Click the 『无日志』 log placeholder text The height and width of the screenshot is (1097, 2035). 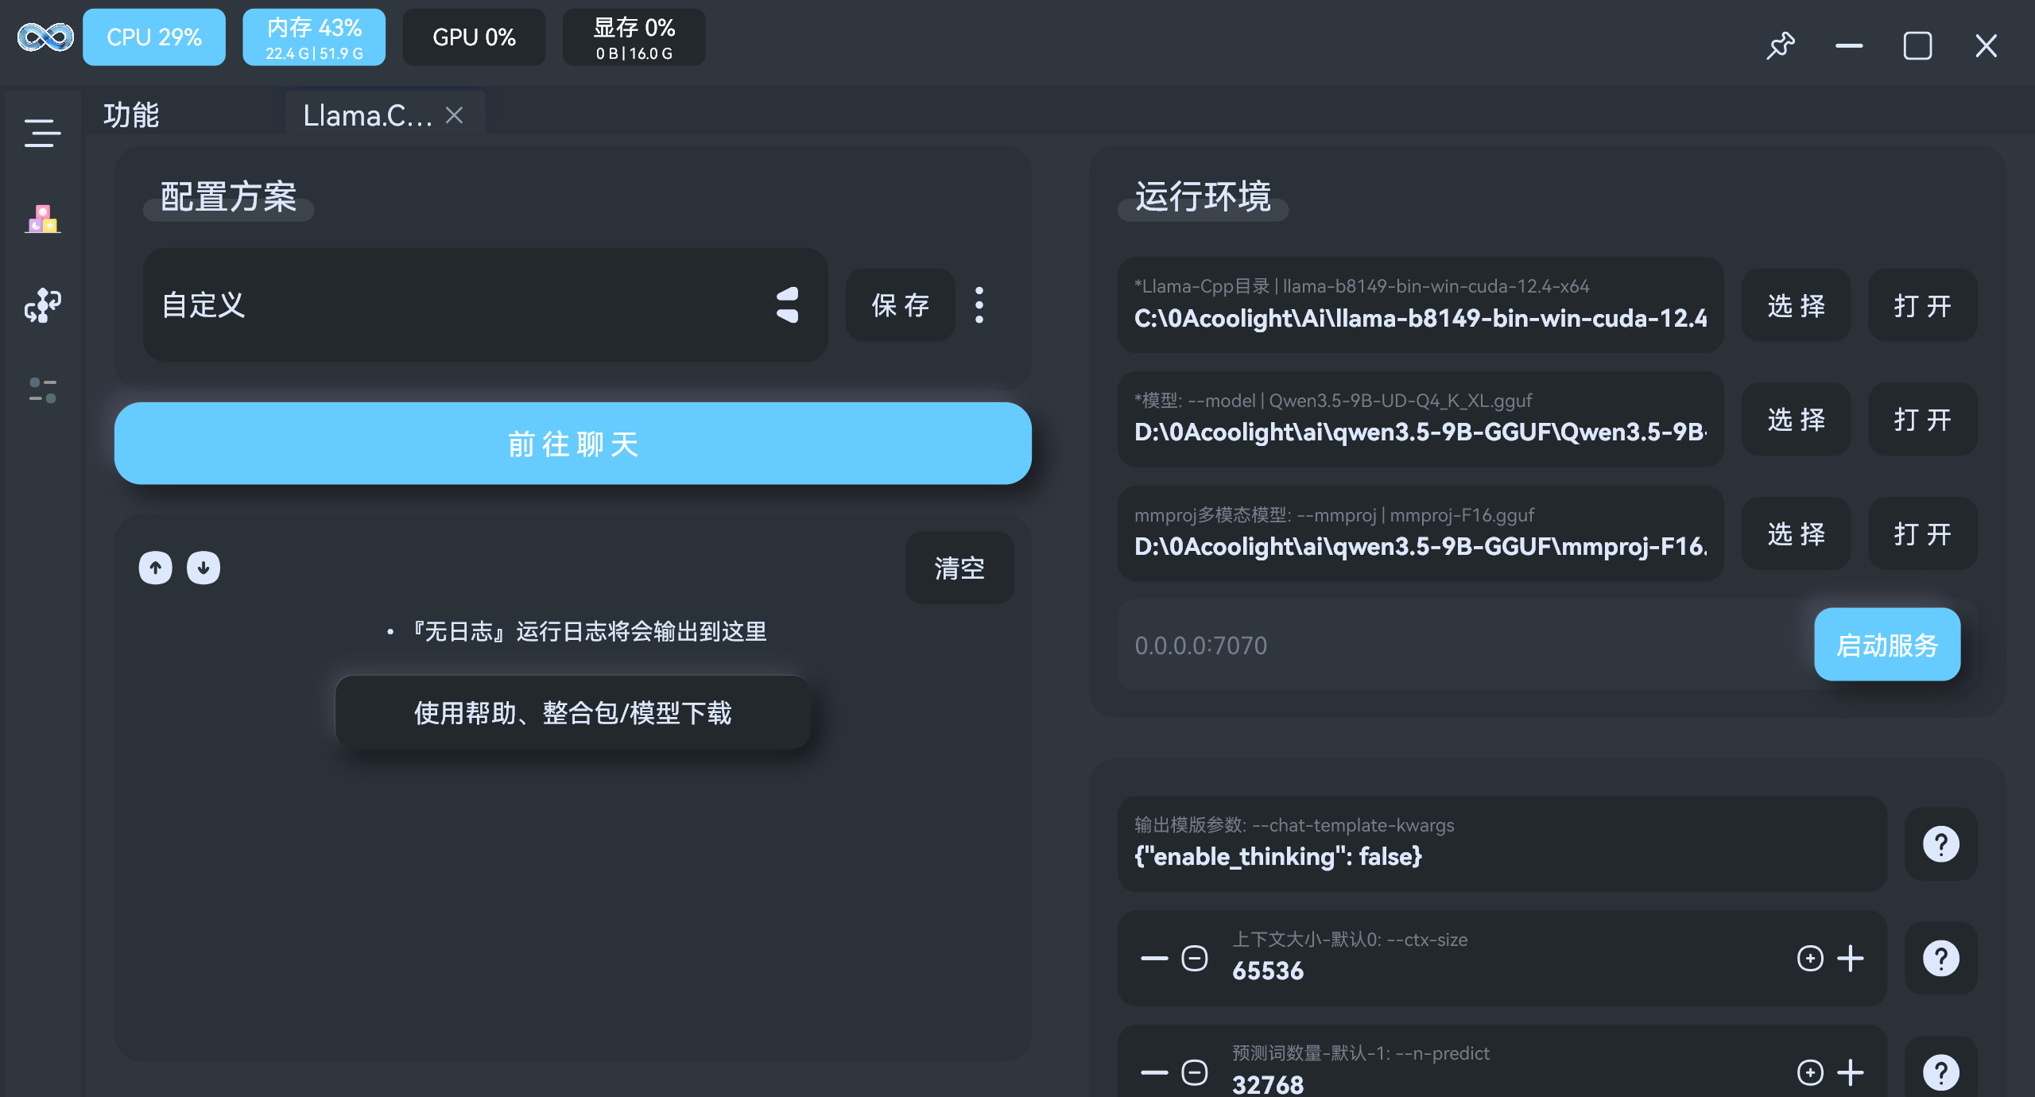587,632
